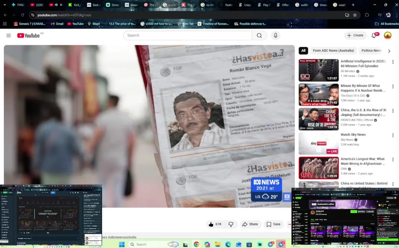Open the Possible defences bookmark
The image size is (399, 248).
[x=250, y=24]
